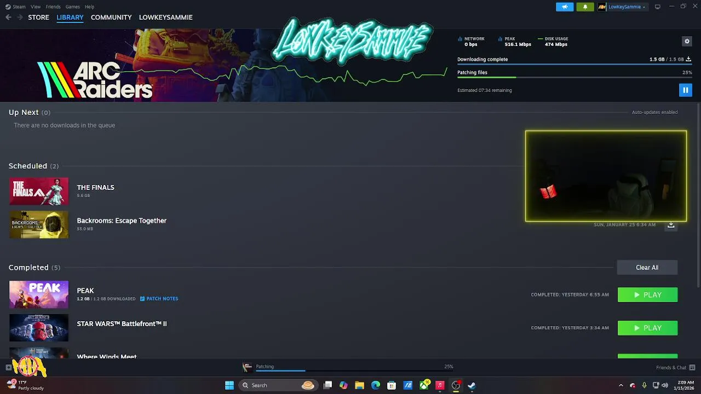
Task: Click the ARC Raiders logo banner
Action: (95, 80)
